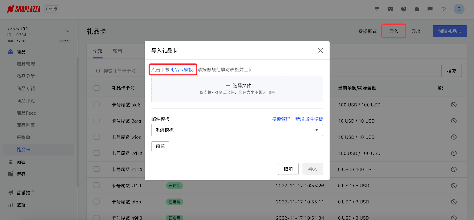Click the help question mark icon
Viewport: 474px width, 220px height.
coord(403,9)
